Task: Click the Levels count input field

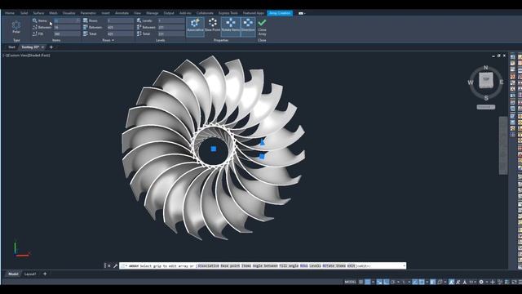Action: (x=171, y=20)
